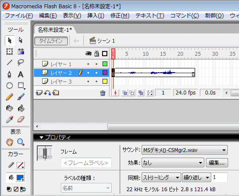
Task: Click Add Motion Guide icon
Action: tap(47, 93)
